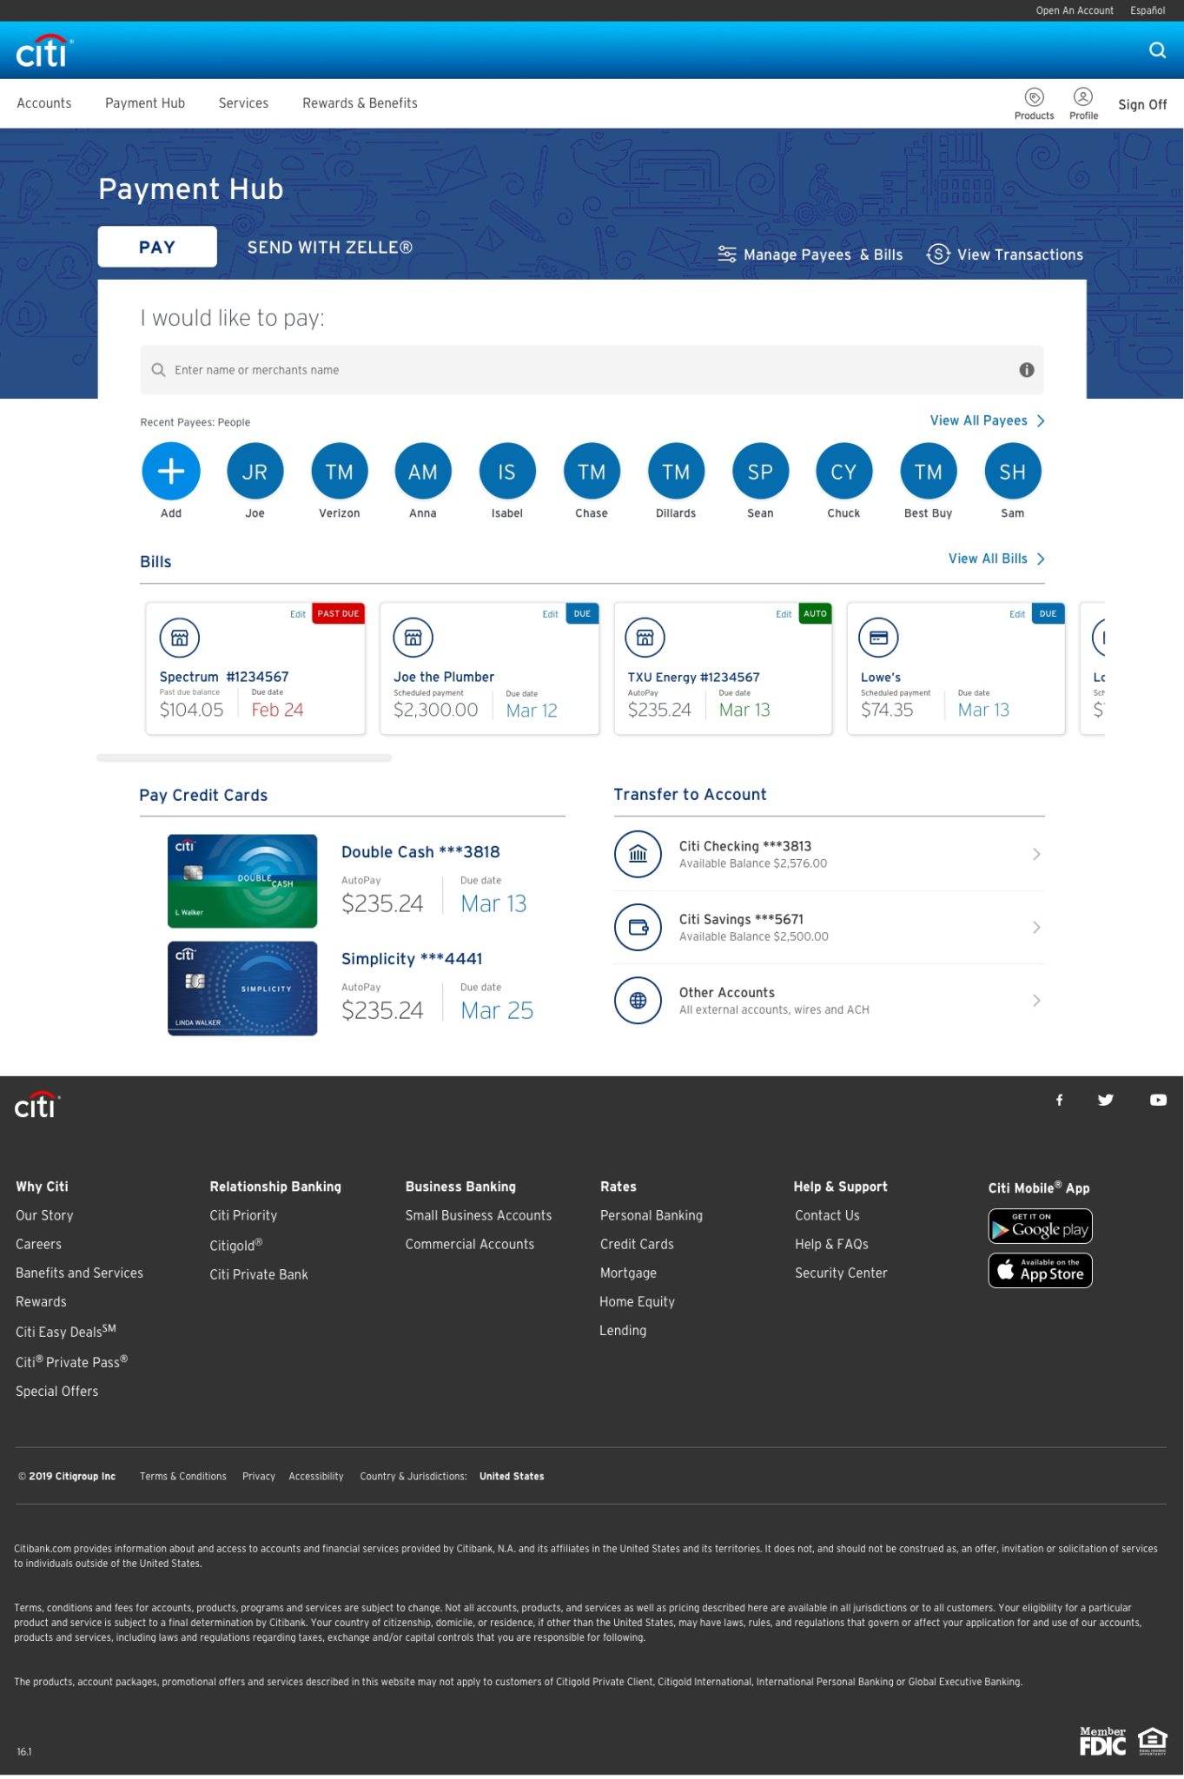The width and height of the screenshot is (1184, 1779).
Task: Switch to Send with Zelle tab
Action: (329, 248)
